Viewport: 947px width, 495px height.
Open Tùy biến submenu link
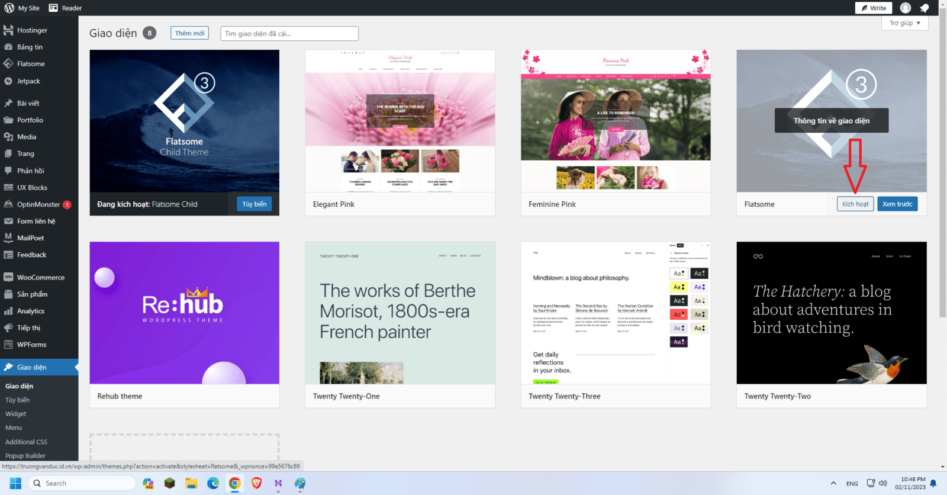pyautogui.click(x=17, y=400)
